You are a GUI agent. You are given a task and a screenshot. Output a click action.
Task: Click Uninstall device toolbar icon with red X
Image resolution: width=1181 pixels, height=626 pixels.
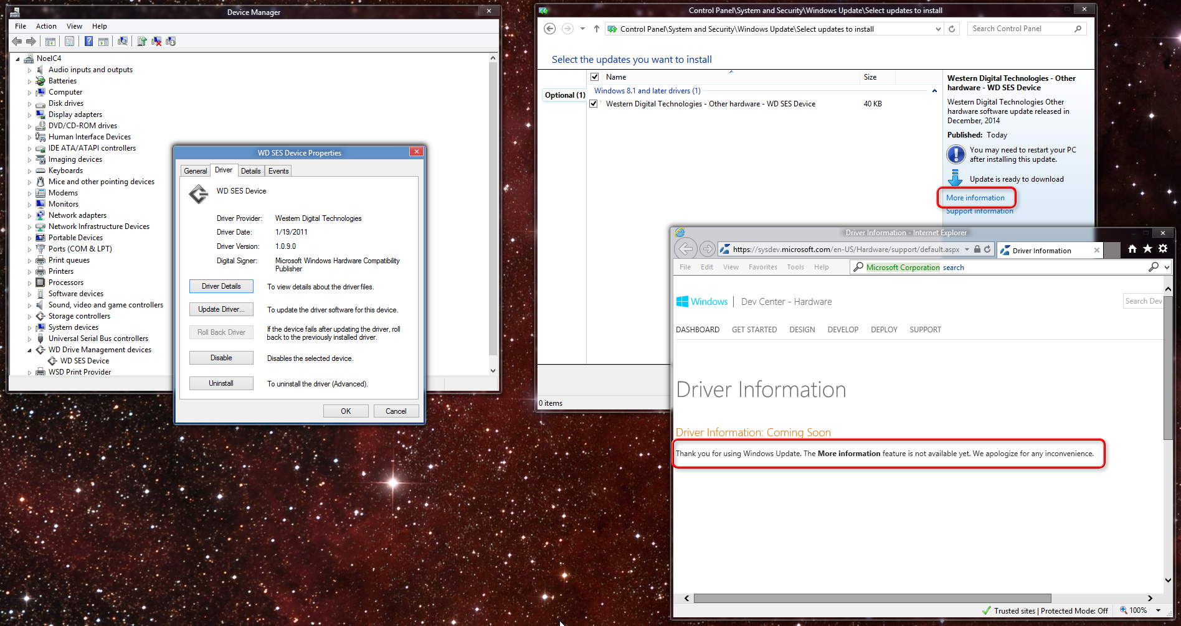[x=156, y=41]
